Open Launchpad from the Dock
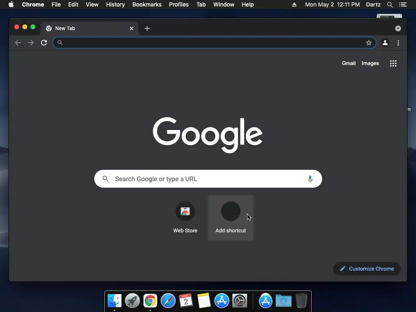416x312 pixels. (132, 301)
